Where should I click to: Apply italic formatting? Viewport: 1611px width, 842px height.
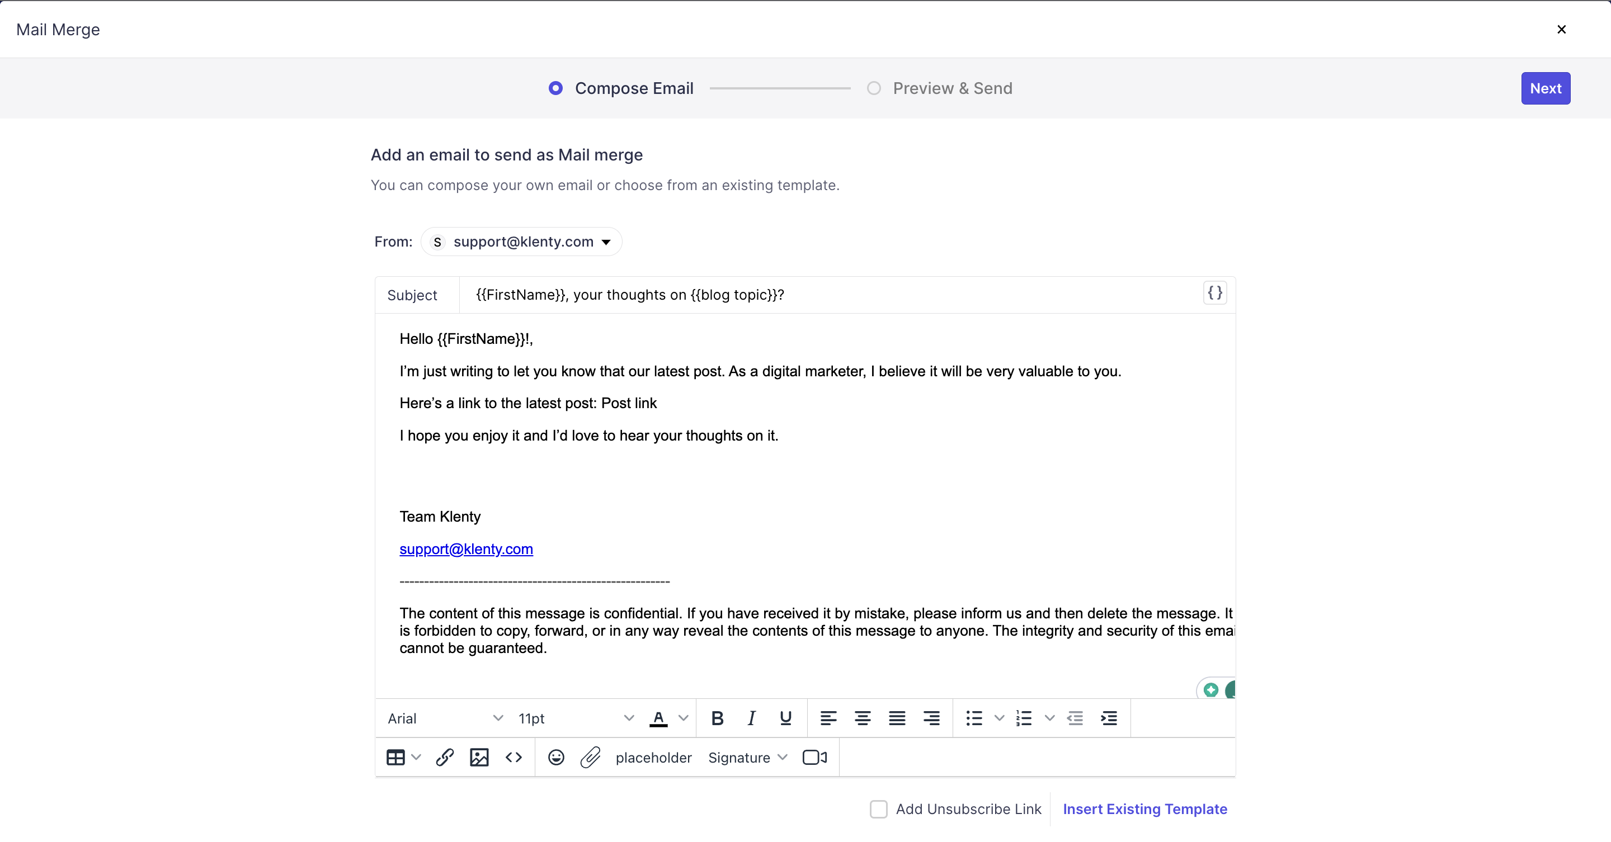click(751, 718)
